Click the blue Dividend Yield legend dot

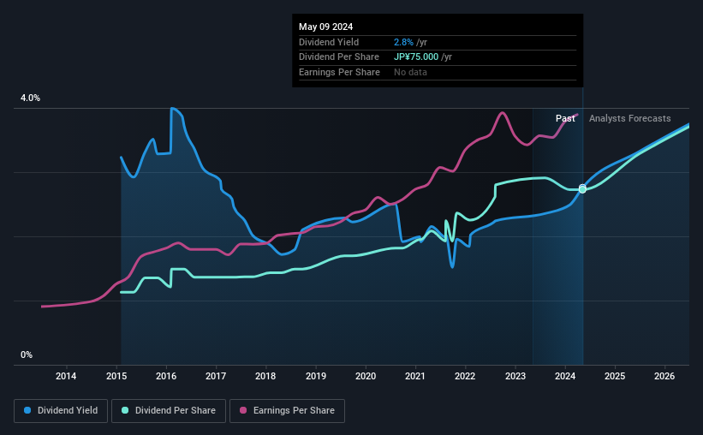coord(27,410)
